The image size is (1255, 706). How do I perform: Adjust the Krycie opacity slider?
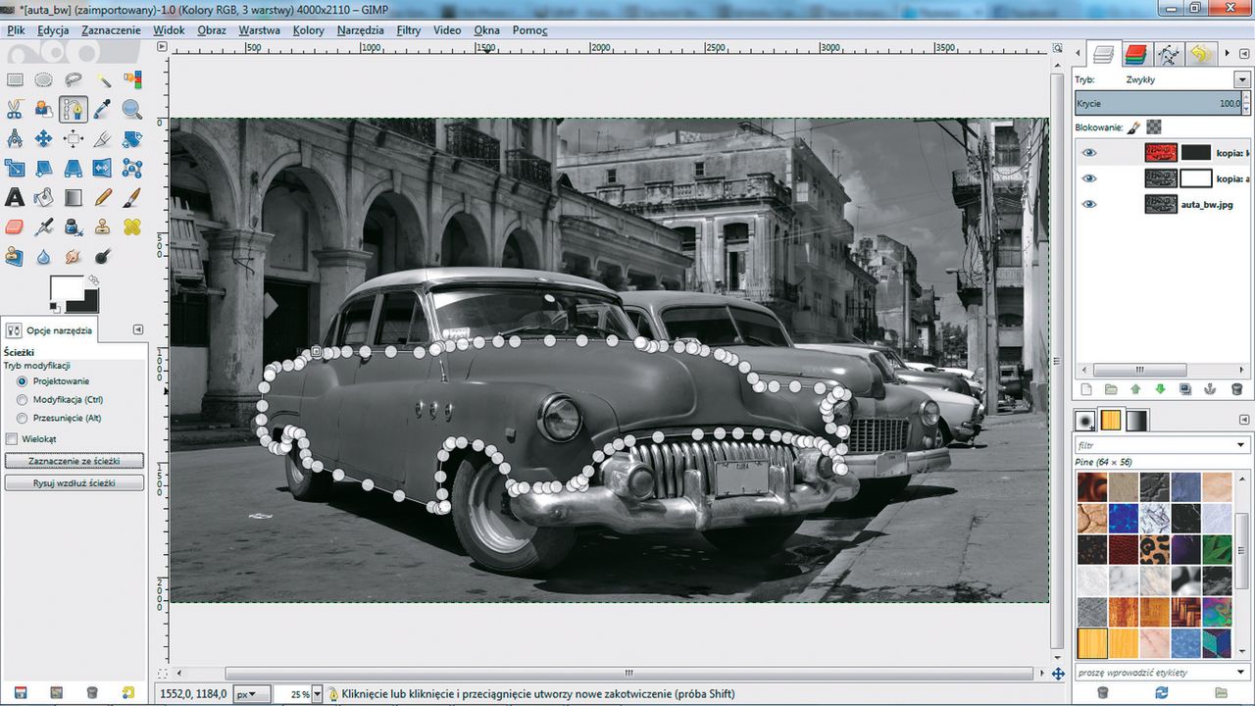click(1159, 103)
